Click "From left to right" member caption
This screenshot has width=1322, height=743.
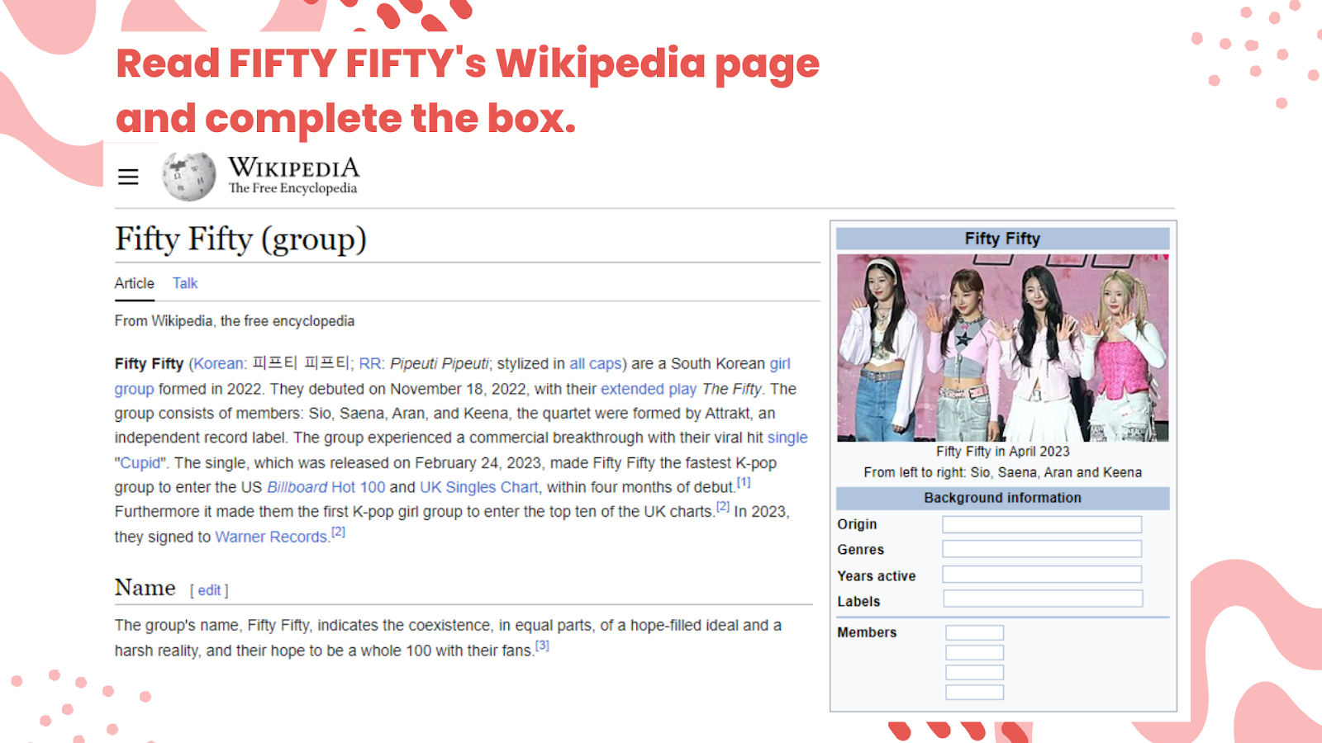click(x=1003, y=472)
